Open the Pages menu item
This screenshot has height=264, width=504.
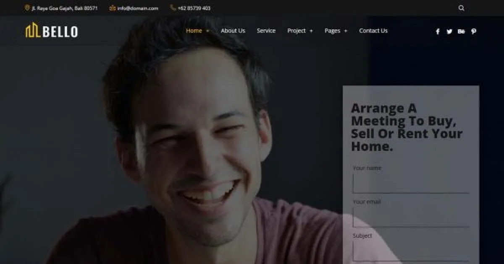tap(332, 31)
